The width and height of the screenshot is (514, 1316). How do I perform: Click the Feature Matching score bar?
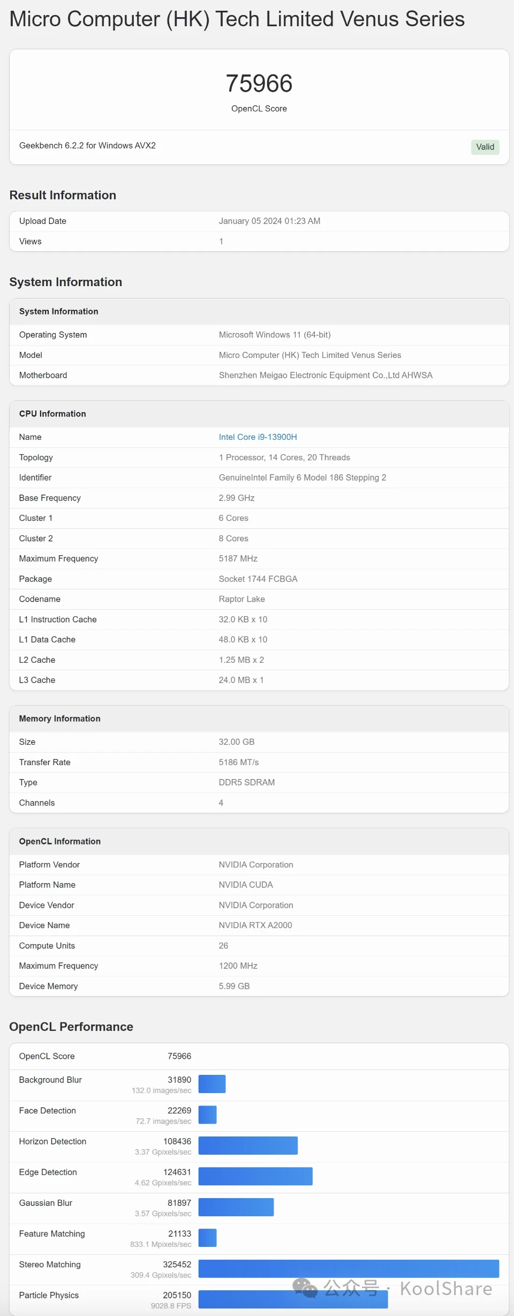click(208, 1238)
